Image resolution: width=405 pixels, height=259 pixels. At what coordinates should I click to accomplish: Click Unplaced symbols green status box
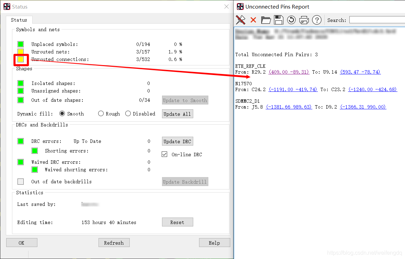click(21, 44)
